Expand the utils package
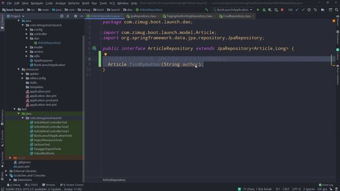Screen dimensions: 340x191 point(27,56)
